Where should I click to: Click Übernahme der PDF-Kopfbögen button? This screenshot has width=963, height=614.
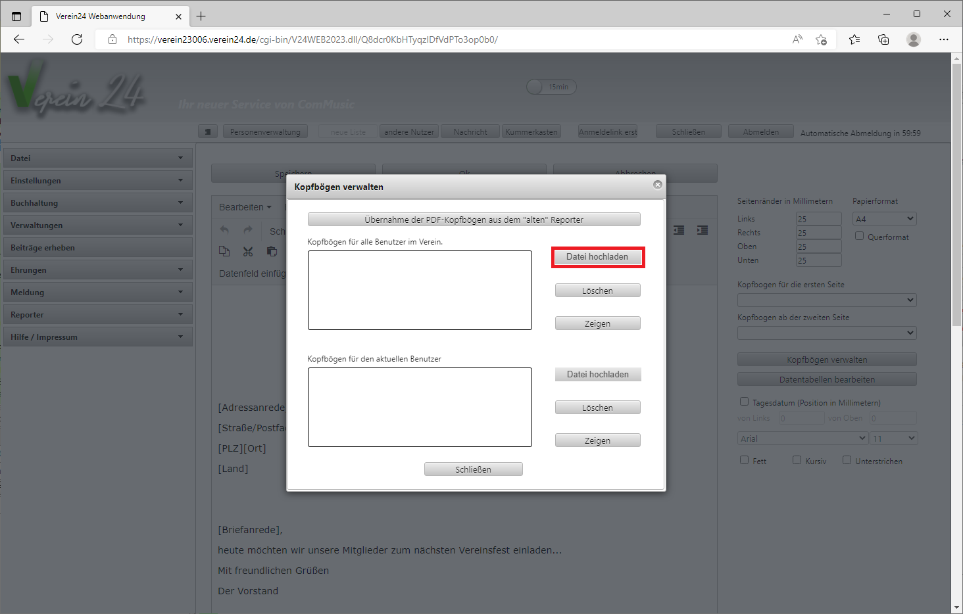[474, 220]
